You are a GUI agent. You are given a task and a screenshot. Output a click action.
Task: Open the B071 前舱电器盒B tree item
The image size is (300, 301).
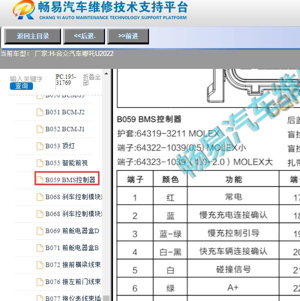coord(72,248)
